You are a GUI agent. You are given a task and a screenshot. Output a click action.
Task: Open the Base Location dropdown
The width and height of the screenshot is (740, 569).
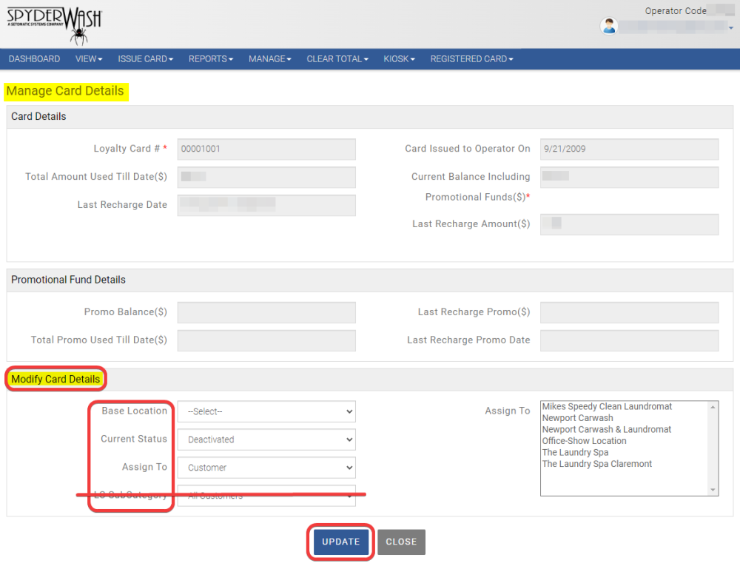click(x=266, y=411)
